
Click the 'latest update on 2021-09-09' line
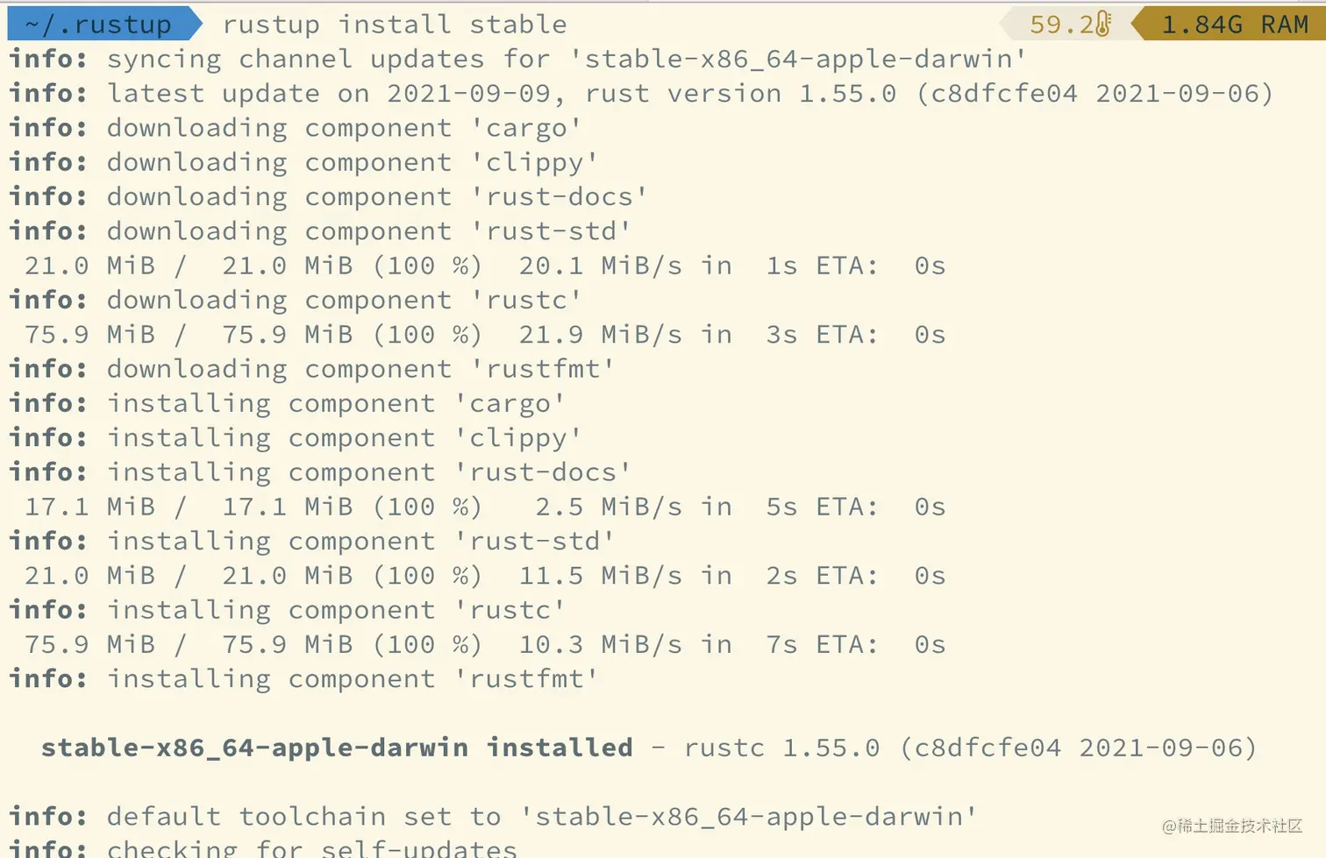click(x=641, y=93)
